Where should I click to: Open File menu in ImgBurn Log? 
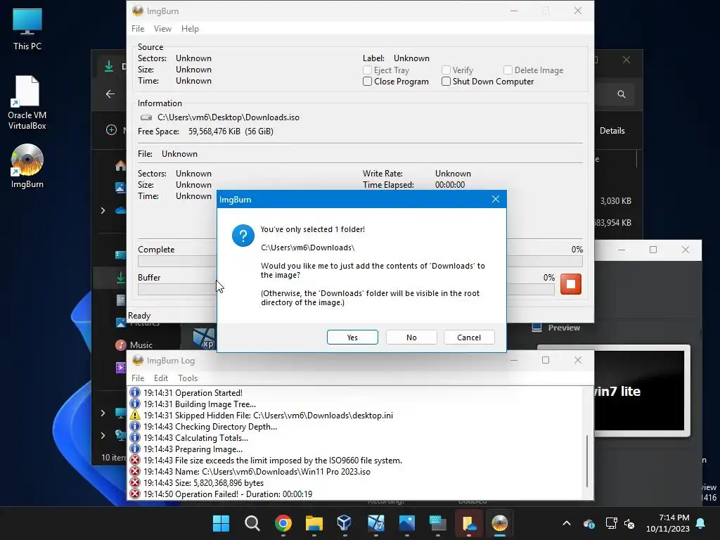point(138,378)
